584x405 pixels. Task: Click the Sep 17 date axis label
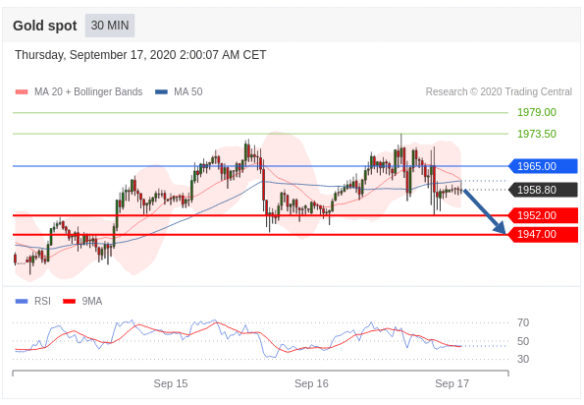tap(451, 383)
